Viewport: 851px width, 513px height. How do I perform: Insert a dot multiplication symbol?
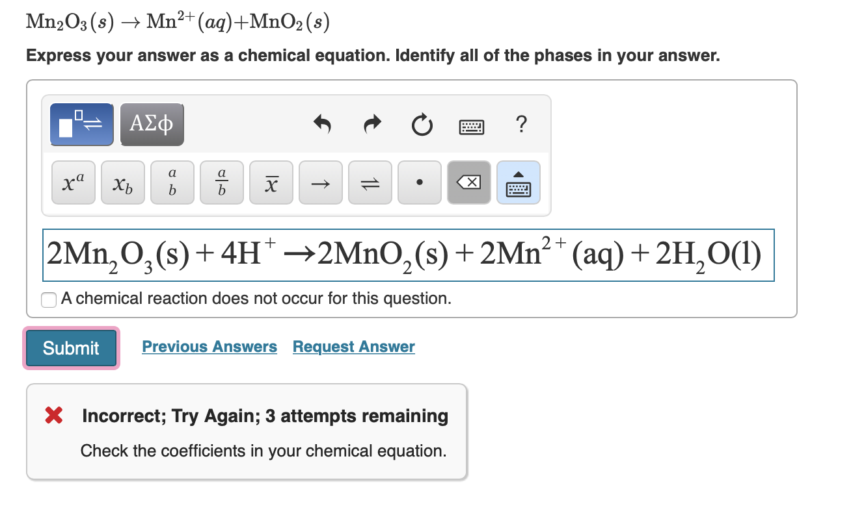pos(419,183)
